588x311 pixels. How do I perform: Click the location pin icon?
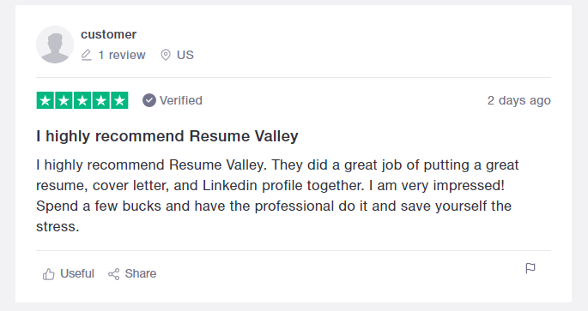click(166, 55)
